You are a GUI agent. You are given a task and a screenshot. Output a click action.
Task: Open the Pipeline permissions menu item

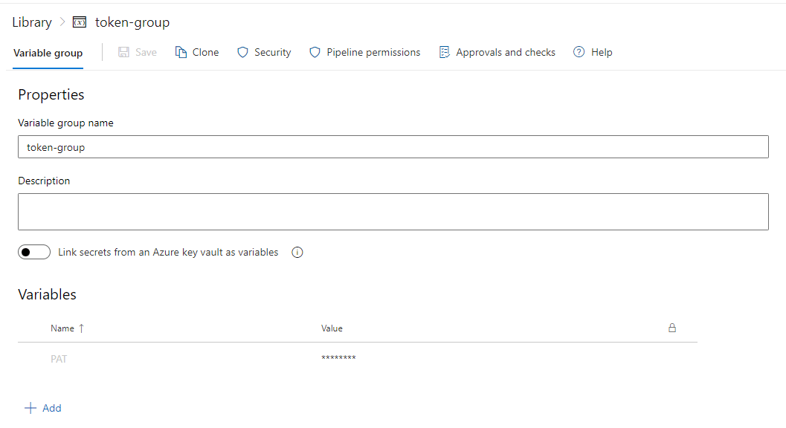tap(365, 52)
